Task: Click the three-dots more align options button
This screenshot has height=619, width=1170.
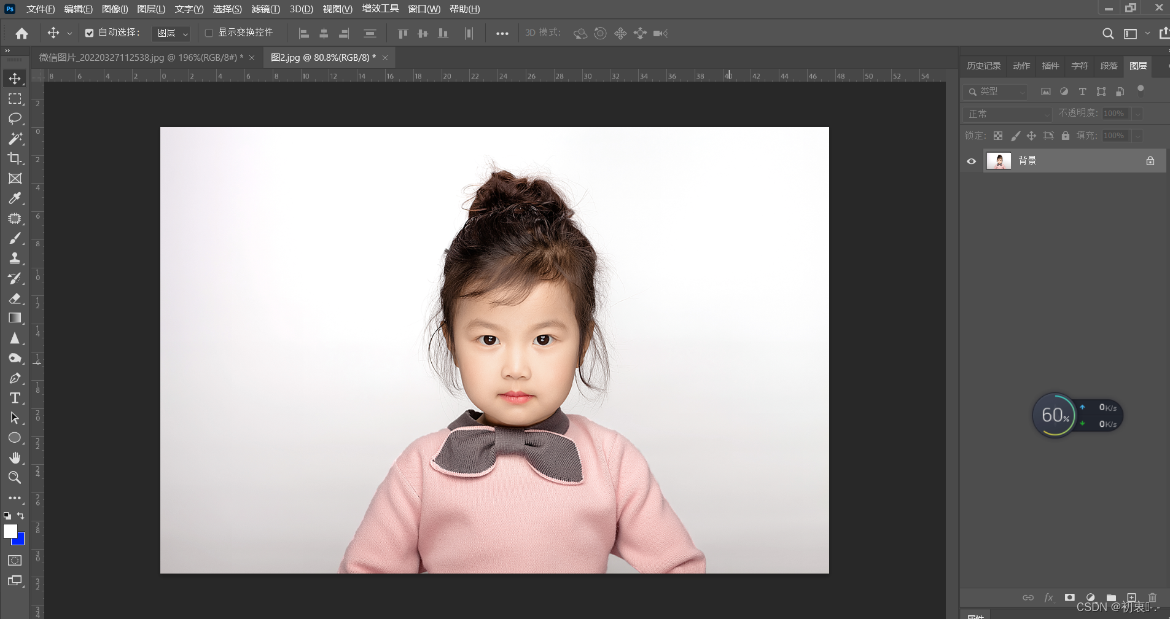Action: [x=502, y=34]
